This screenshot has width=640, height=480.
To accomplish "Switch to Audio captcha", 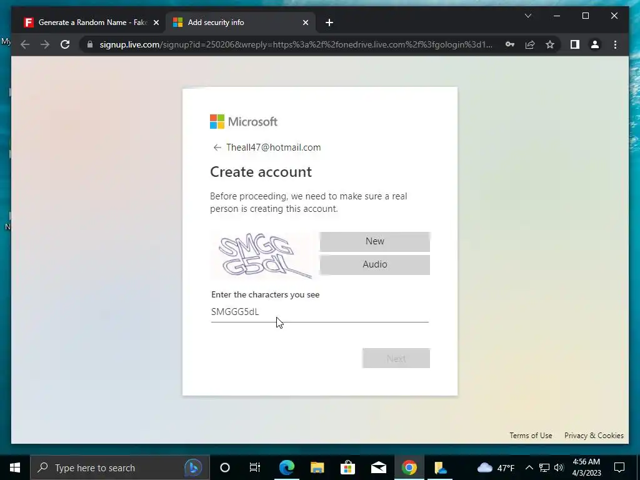I will 375,264.
